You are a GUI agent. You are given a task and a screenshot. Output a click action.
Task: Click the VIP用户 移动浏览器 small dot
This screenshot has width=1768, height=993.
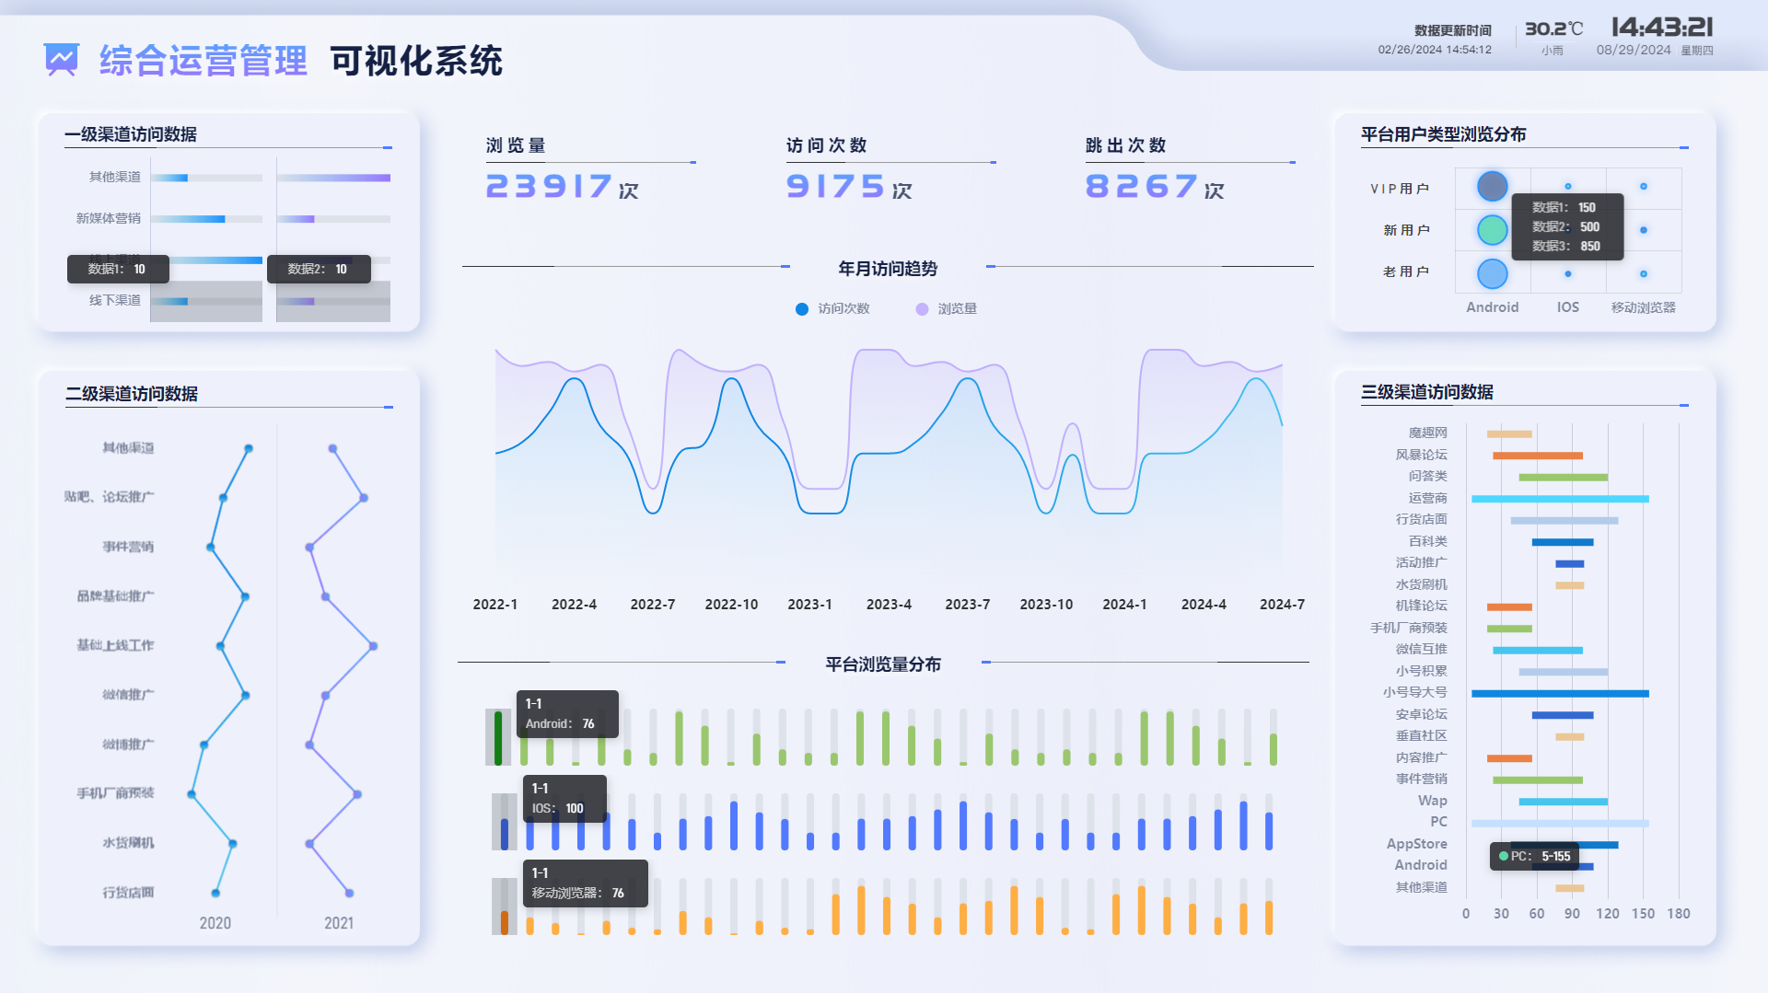(x=1644, y=187)
